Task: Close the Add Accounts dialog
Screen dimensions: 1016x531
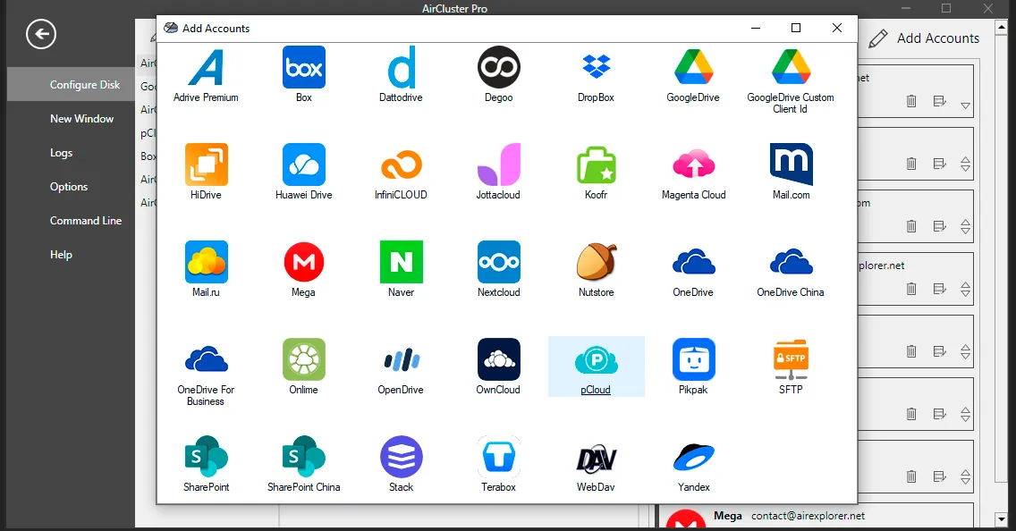Action: (x=837, y=27)
